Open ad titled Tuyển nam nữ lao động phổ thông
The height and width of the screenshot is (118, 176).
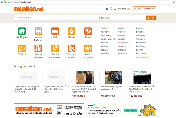[x=27, y=89]
